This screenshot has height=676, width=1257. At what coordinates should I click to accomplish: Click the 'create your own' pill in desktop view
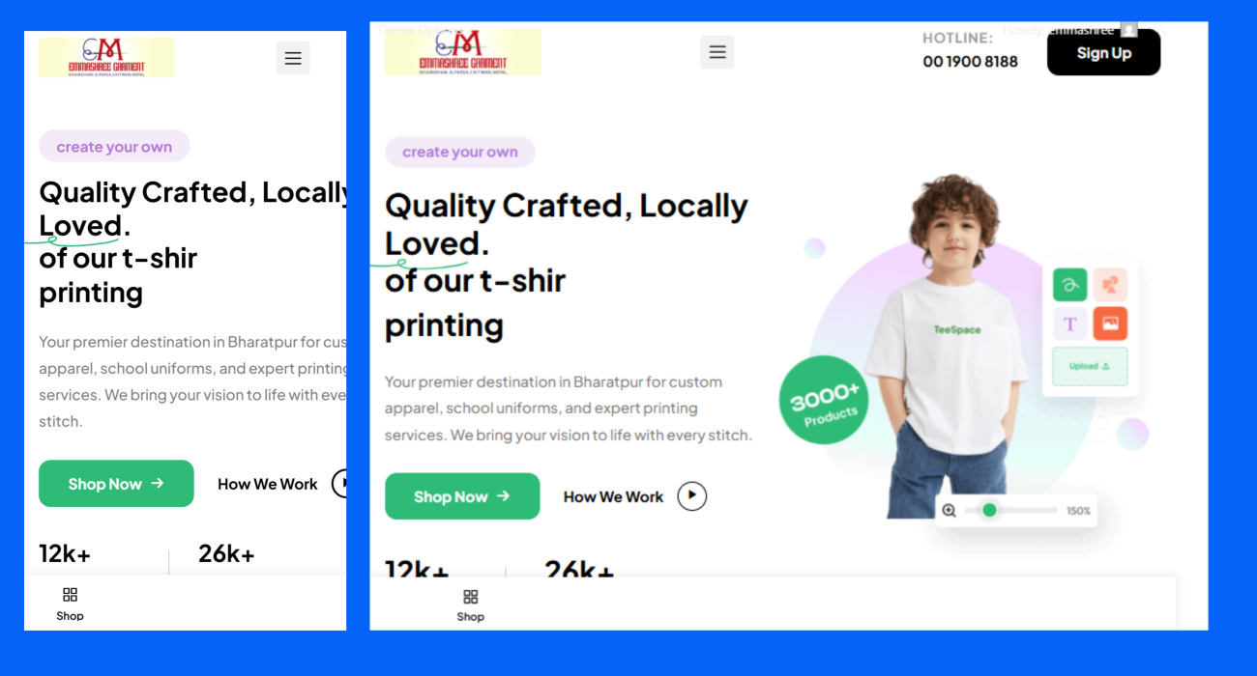point(460,152)
